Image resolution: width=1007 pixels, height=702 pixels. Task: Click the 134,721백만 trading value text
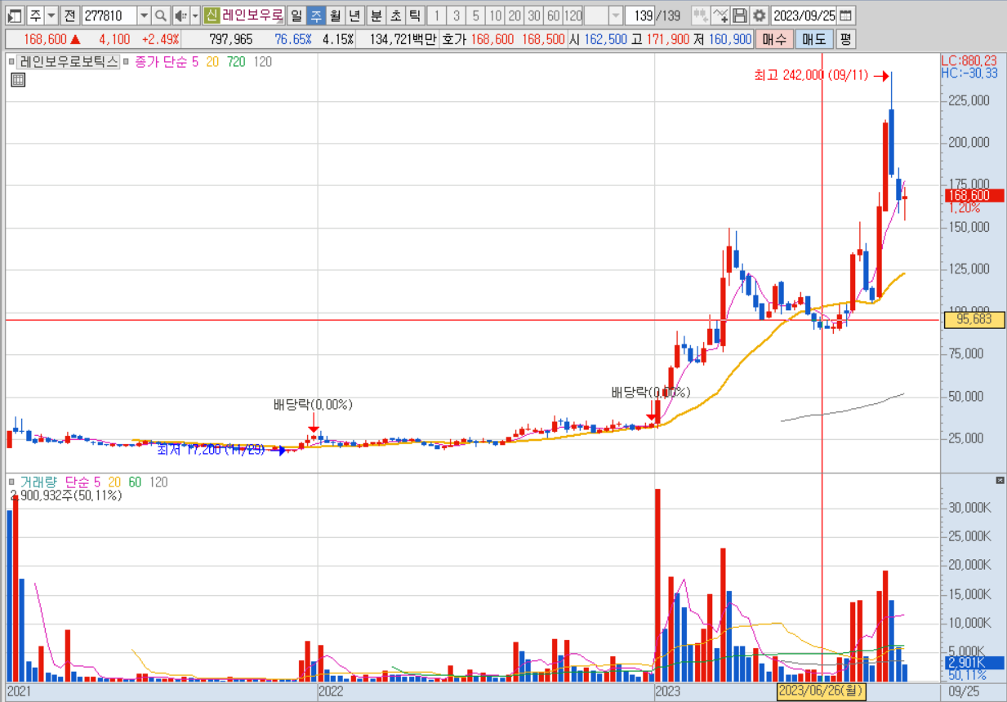[403, 39]
